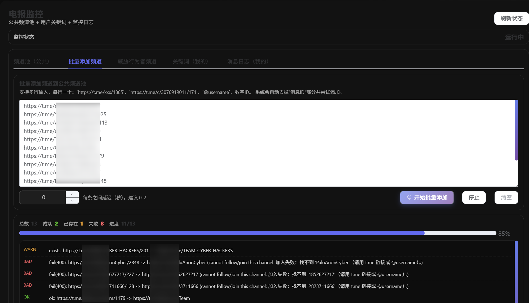529x303 pixels.
Task: Click the 刷新状态 button
Action: click(x=511, y=19)
